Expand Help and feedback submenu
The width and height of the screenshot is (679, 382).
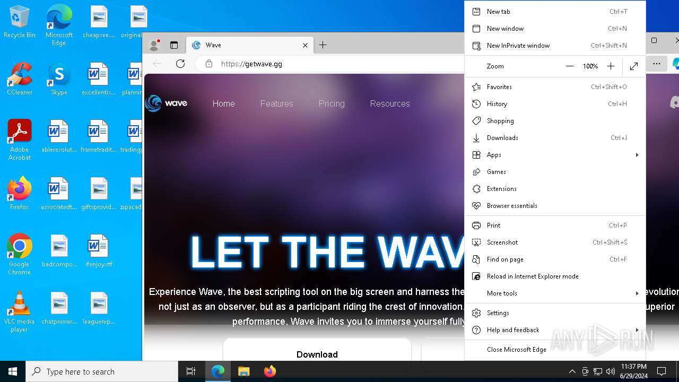click(x=555, y=330)
